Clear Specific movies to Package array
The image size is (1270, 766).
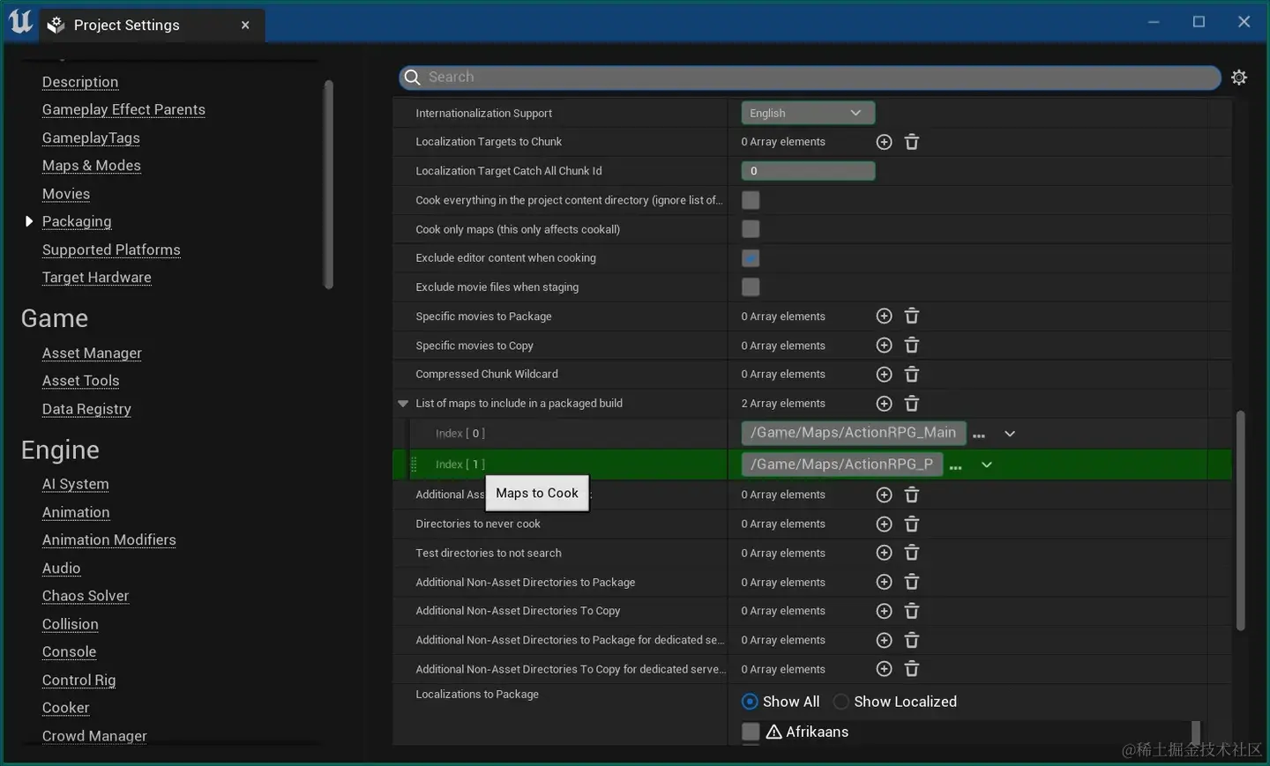[912, 316]
